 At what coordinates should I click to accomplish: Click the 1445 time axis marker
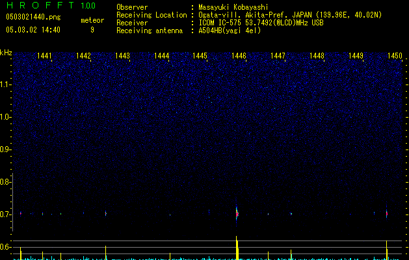200,56
